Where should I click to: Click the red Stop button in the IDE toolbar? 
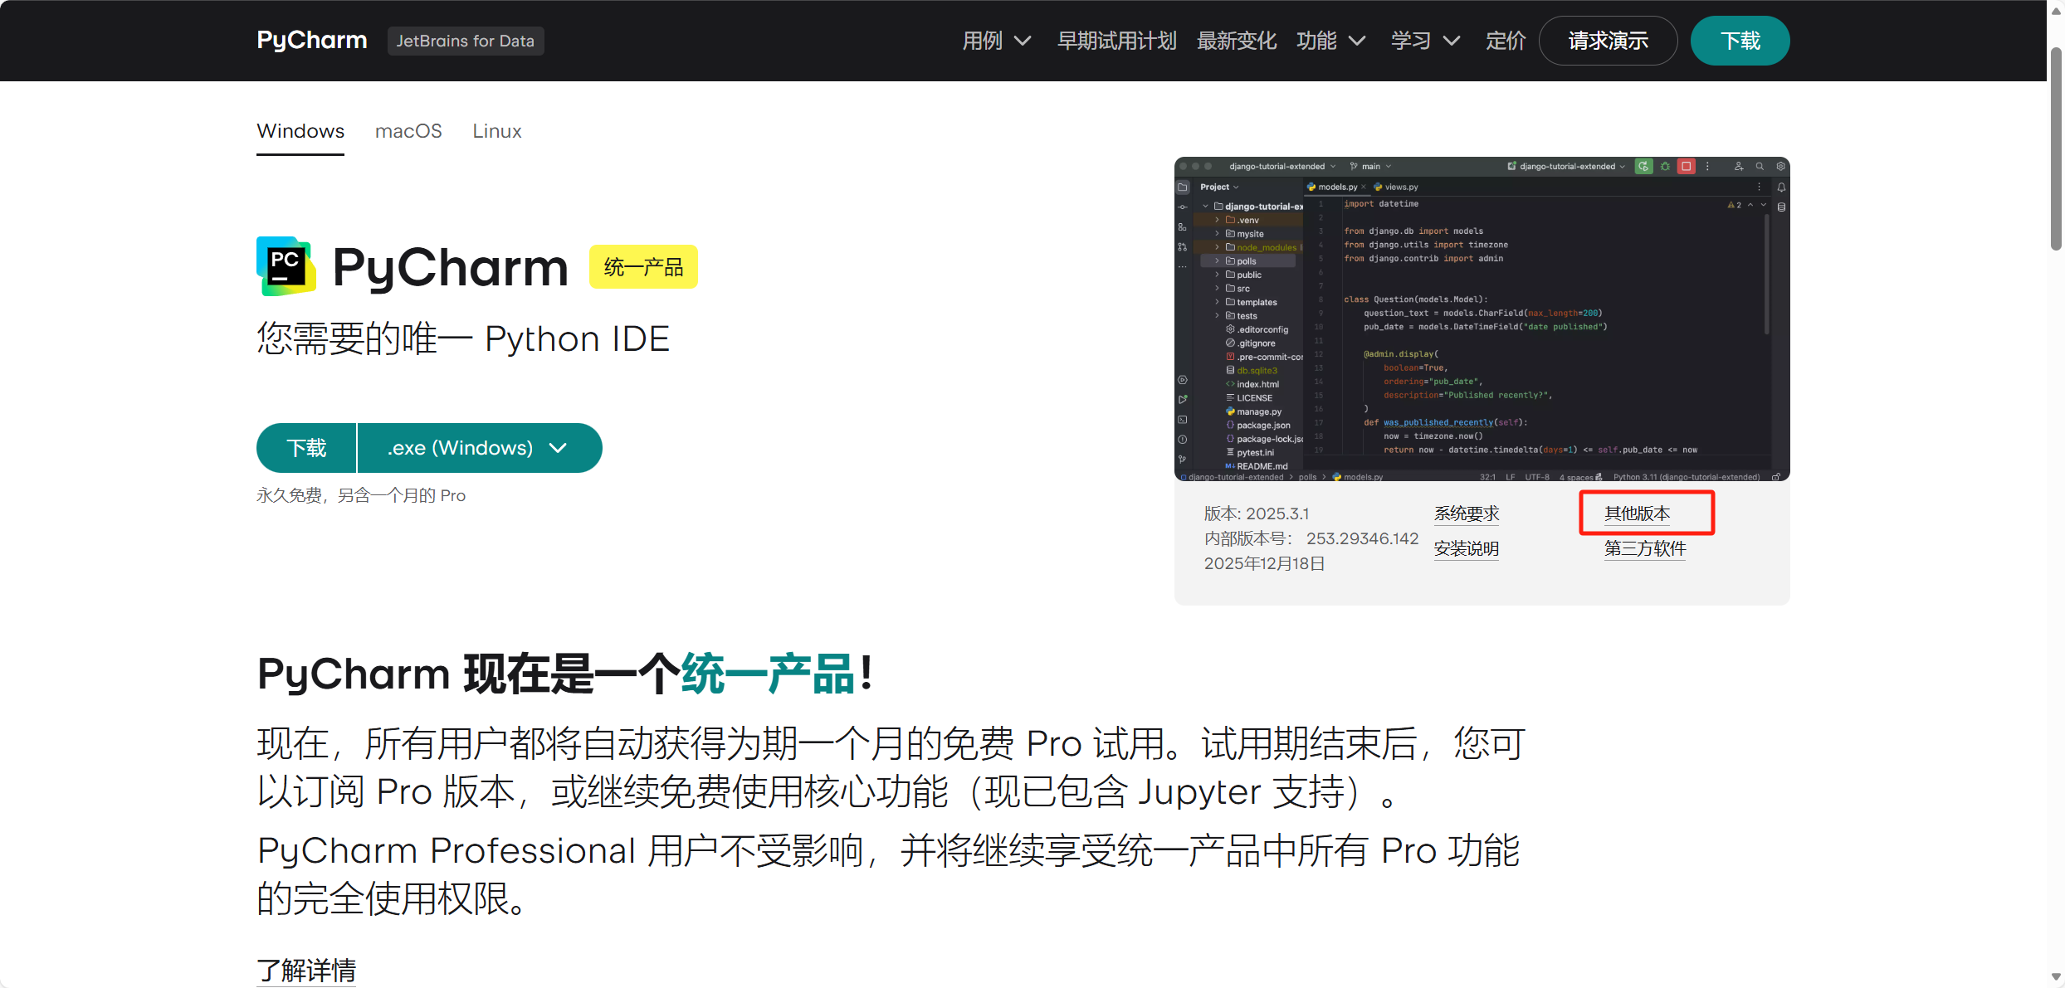click(1687, 167)
